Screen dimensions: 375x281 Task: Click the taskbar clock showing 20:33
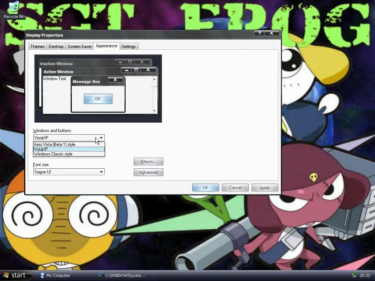coord(365,276)
